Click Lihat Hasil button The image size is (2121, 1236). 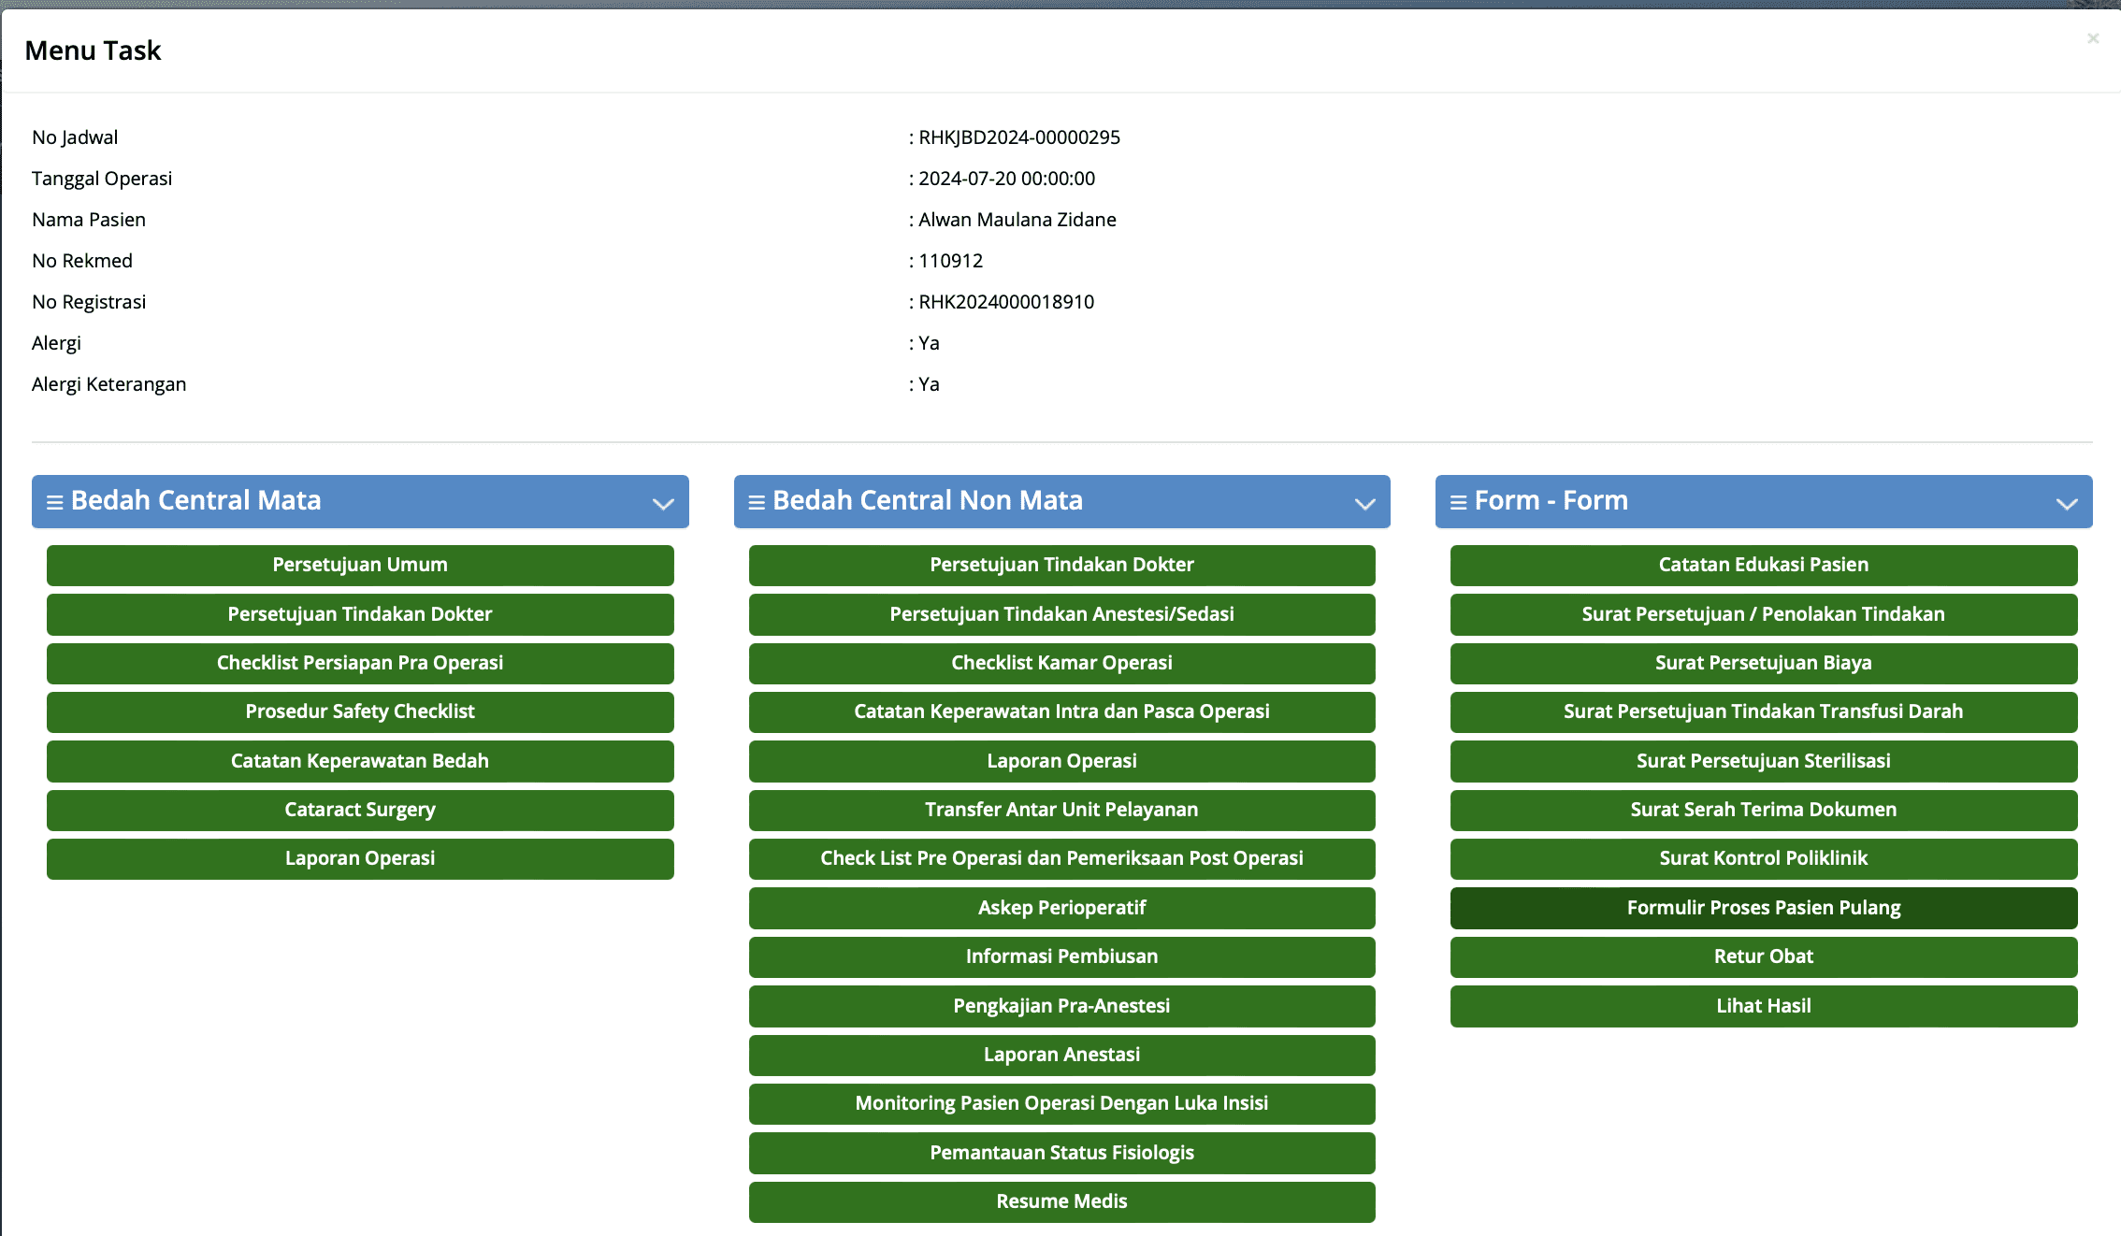[1763, 1006]
